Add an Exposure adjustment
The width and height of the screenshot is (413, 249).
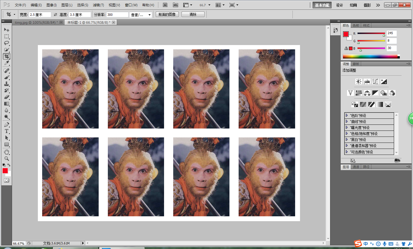[x=384, y=81]
